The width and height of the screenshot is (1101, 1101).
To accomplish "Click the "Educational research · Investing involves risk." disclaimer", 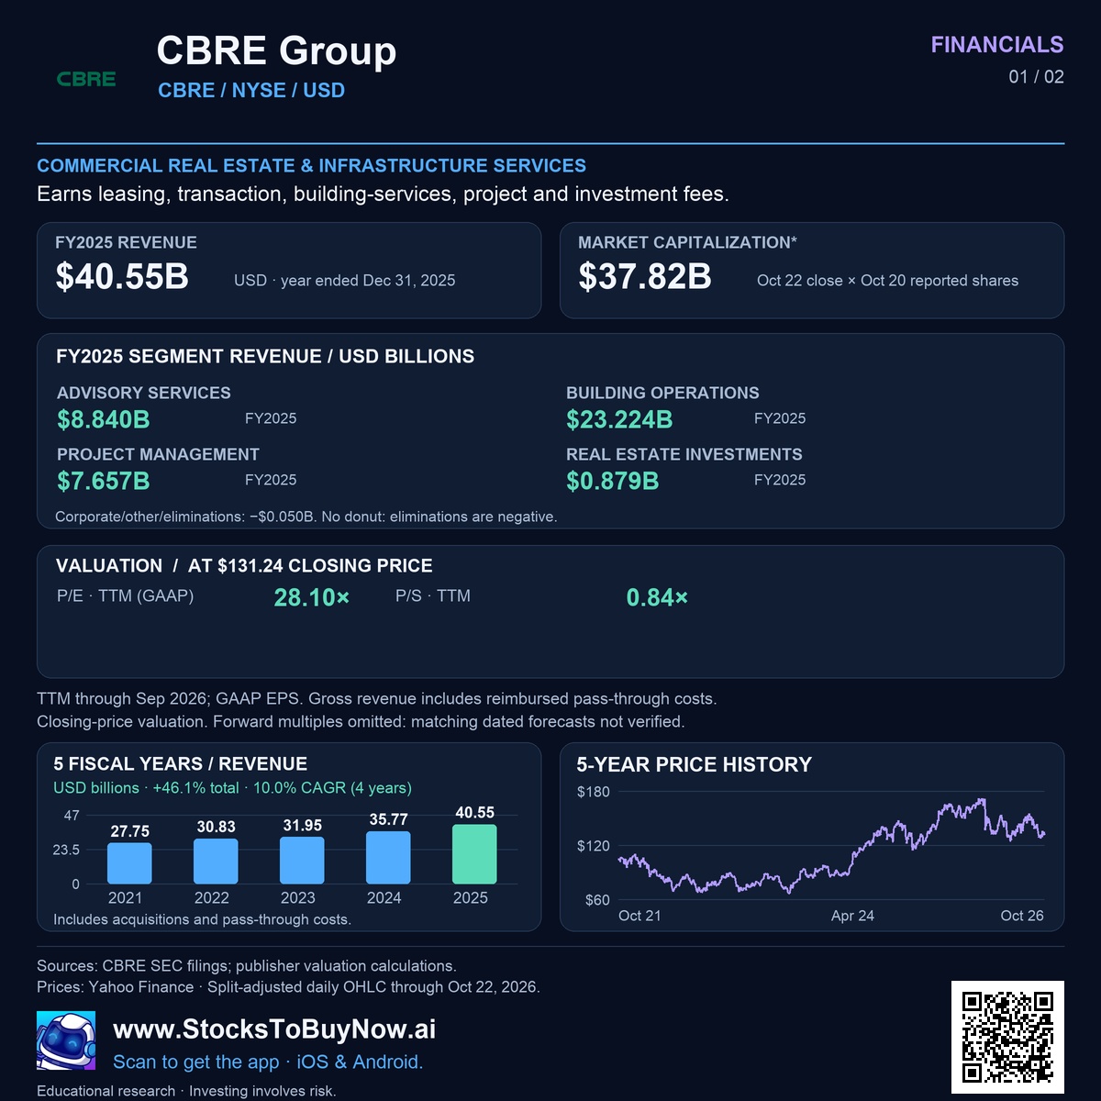I will tap(186, 1091).
